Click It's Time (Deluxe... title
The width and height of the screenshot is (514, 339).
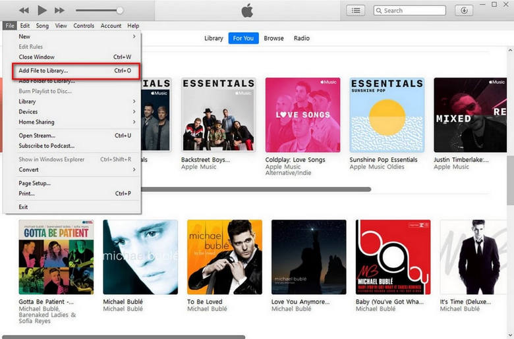(x=465, y=301)
